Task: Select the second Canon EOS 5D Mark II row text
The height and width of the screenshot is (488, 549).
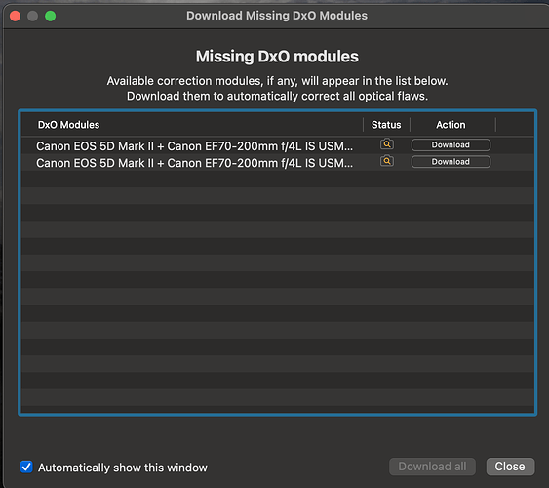Action: [194, 163]
